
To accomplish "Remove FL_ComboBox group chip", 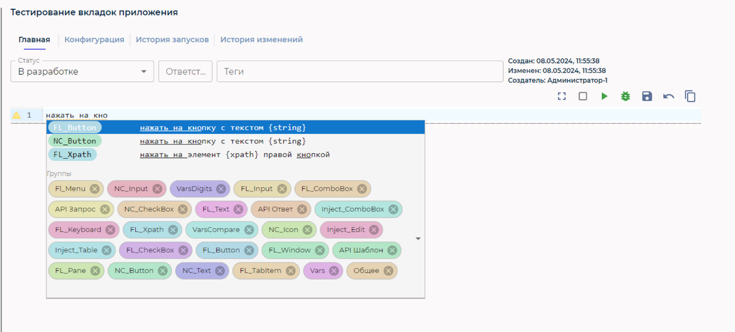I will click(362, 189).
